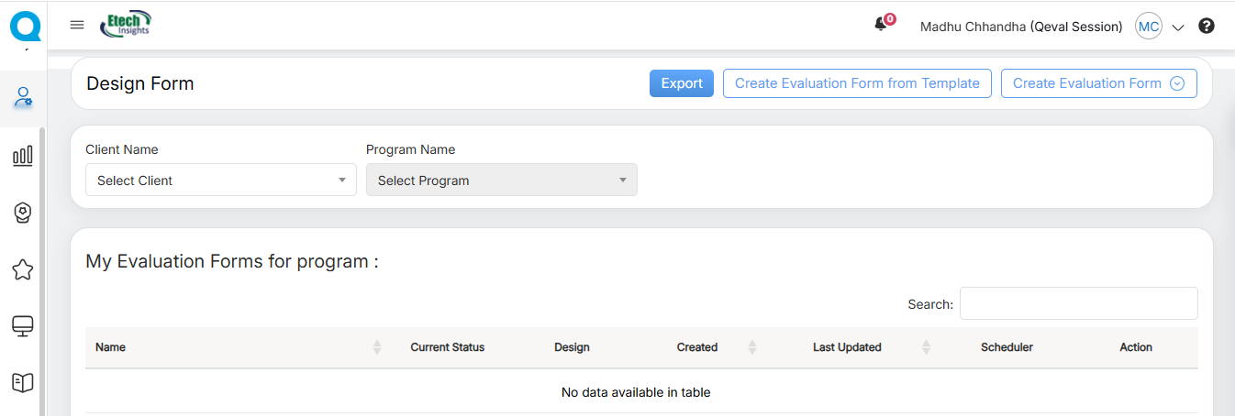Click Create Evaluation Form from Template

pyautogui.click(x=857, y=83)
